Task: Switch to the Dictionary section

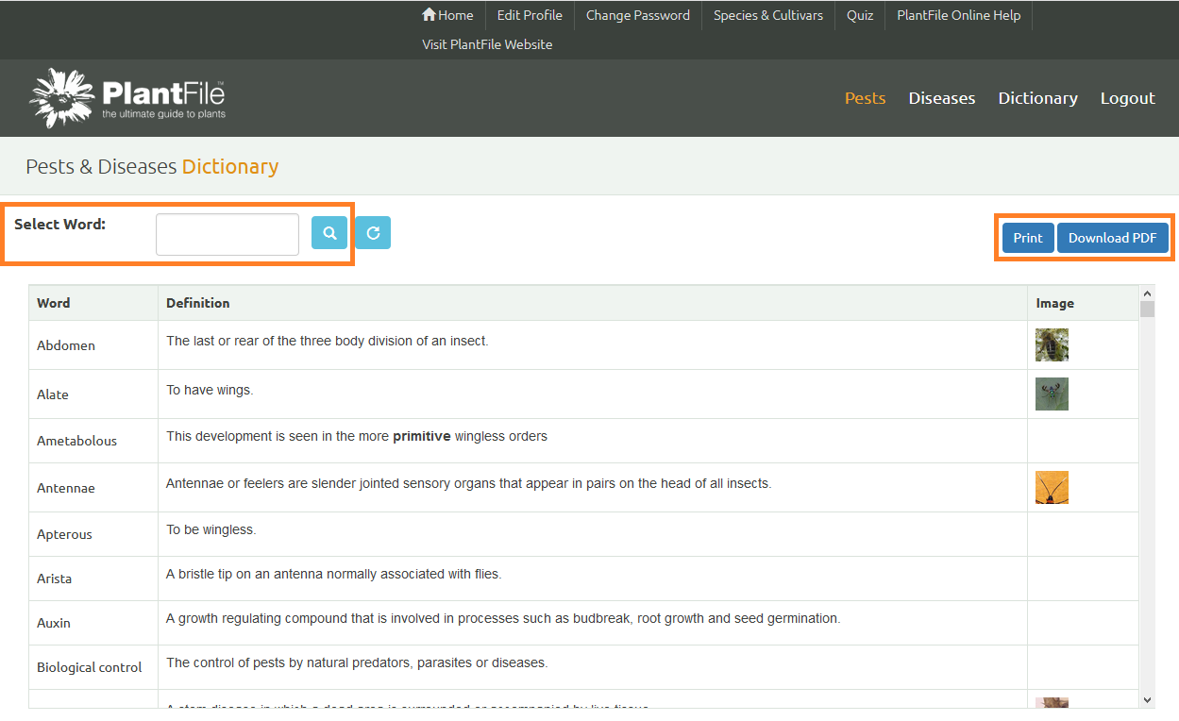Action: [x=1037, y=97]
